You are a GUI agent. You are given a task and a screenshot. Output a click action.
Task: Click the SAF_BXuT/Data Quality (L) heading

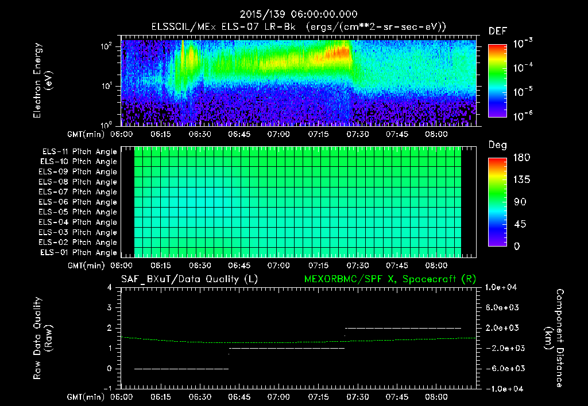coord(189,279)
